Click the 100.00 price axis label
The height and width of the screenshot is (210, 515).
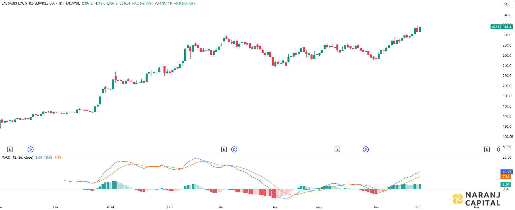click(508, 137)
